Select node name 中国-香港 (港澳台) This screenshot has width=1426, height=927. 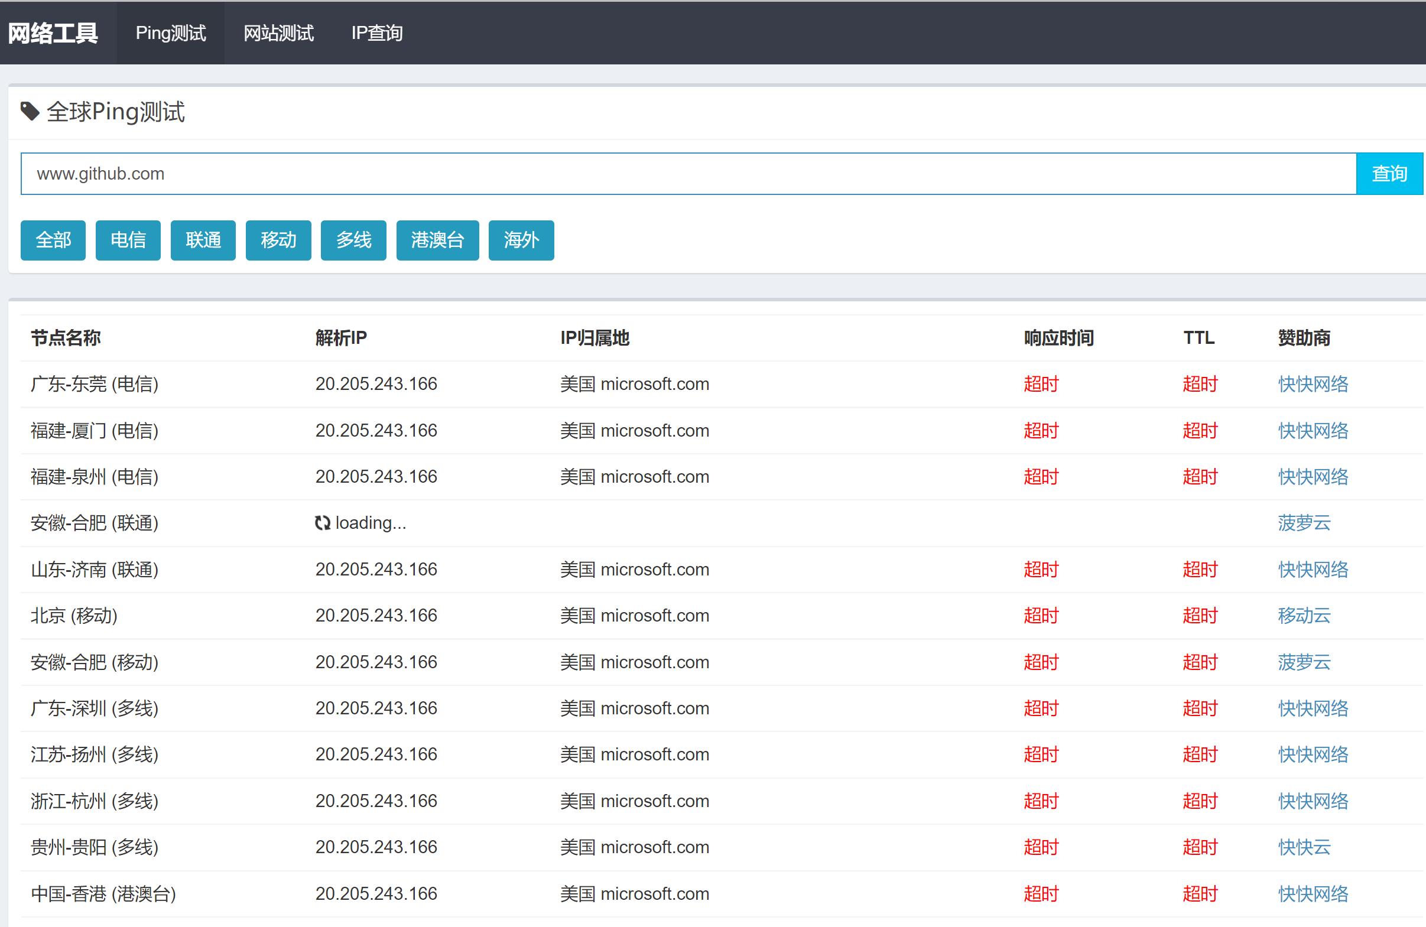[103, 894]
